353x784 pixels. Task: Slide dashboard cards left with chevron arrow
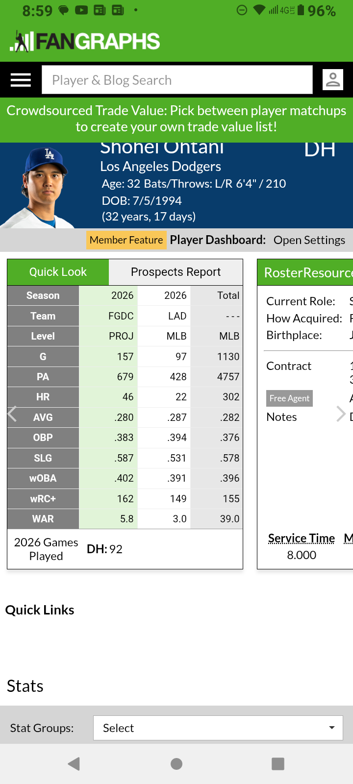pos(13,414)
